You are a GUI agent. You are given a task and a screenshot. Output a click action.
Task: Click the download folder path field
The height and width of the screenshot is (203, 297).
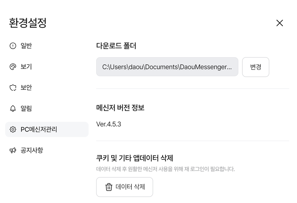click(167, 67)
